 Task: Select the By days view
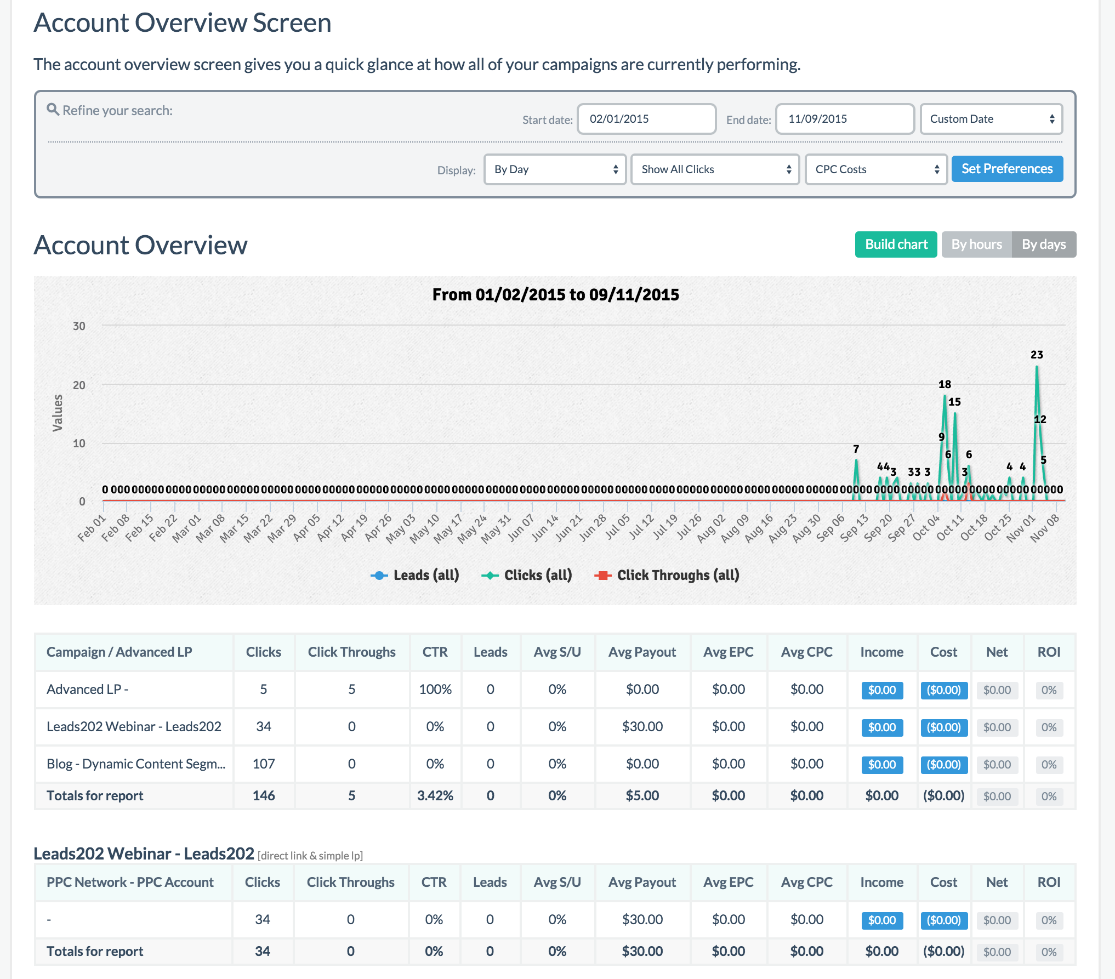pyautogui.click(x=1044, y=244)
